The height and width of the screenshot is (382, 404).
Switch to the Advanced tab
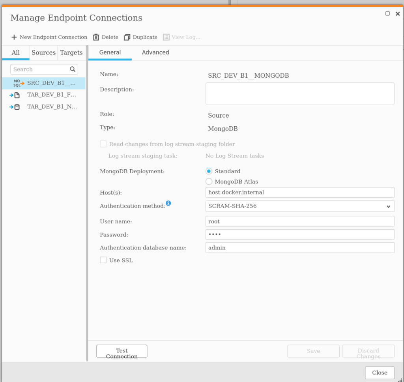point(155,52)
